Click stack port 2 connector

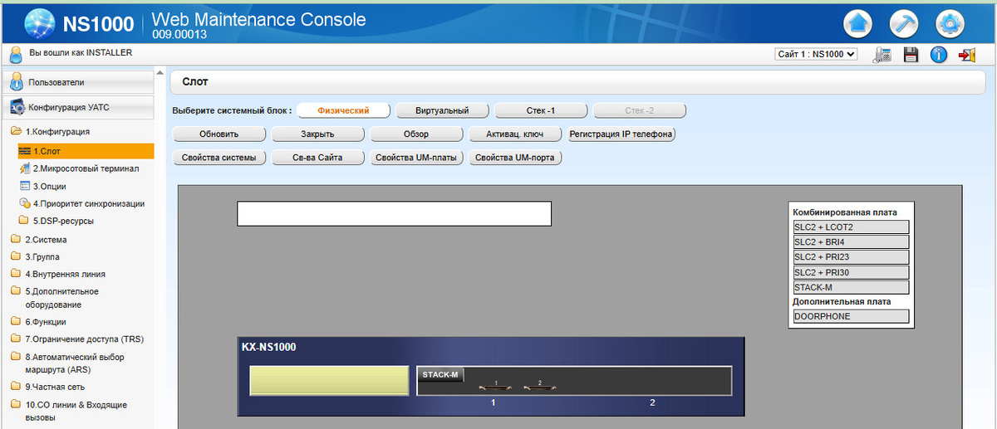(x=539, y=386)
